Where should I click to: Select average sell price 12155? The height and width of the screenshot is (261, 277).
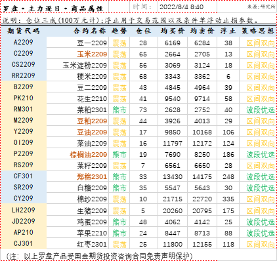click(202, 245)
